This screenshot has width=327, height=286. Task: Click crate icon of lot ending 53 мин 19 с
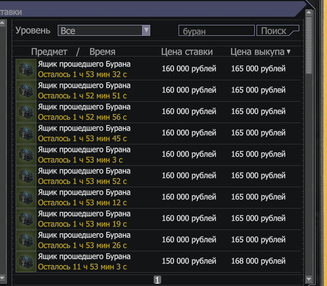click(x=26, y=219)
